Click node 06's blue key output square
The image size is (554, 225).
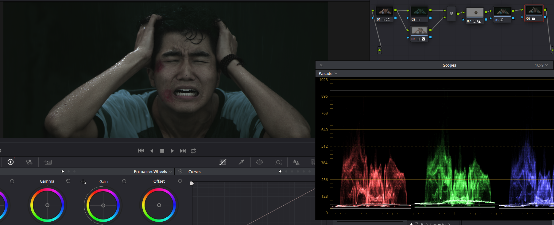545,17
